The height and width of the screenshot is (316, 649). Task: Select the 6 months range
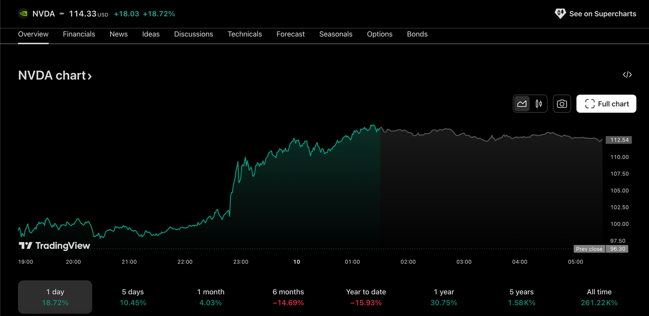pos(288,297)
